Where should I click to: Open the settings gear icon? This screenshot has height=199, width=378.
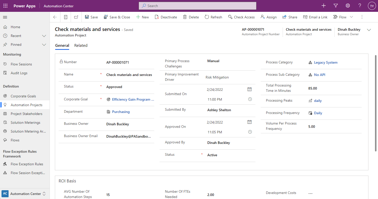[x=348, y=6]
